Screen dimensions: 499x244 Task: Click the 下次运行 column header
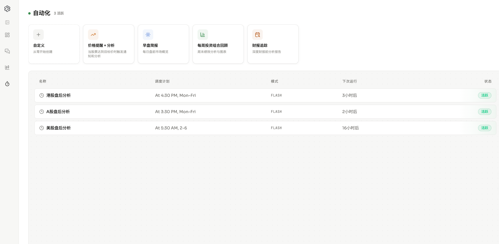coord(350,81)
